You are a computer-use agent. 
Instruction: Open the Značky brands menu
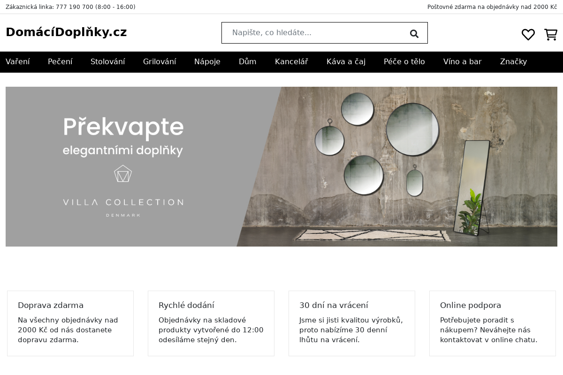(513, 62)
